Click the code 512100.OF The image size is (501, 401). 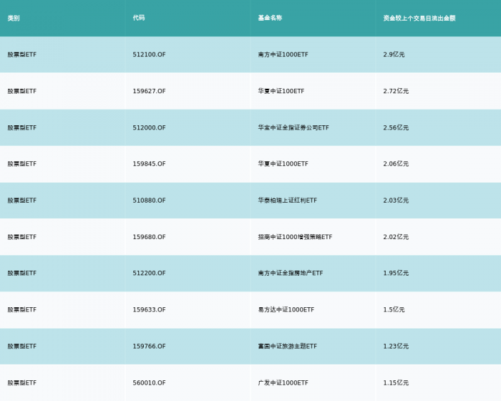[x=149, y=54]
